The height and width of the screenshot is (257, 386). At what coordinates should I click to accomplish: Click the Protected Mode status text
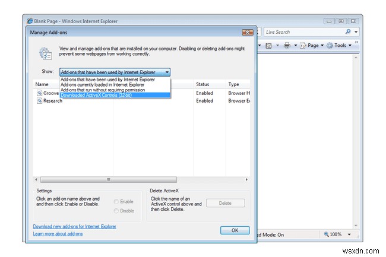tap(271, 234)
